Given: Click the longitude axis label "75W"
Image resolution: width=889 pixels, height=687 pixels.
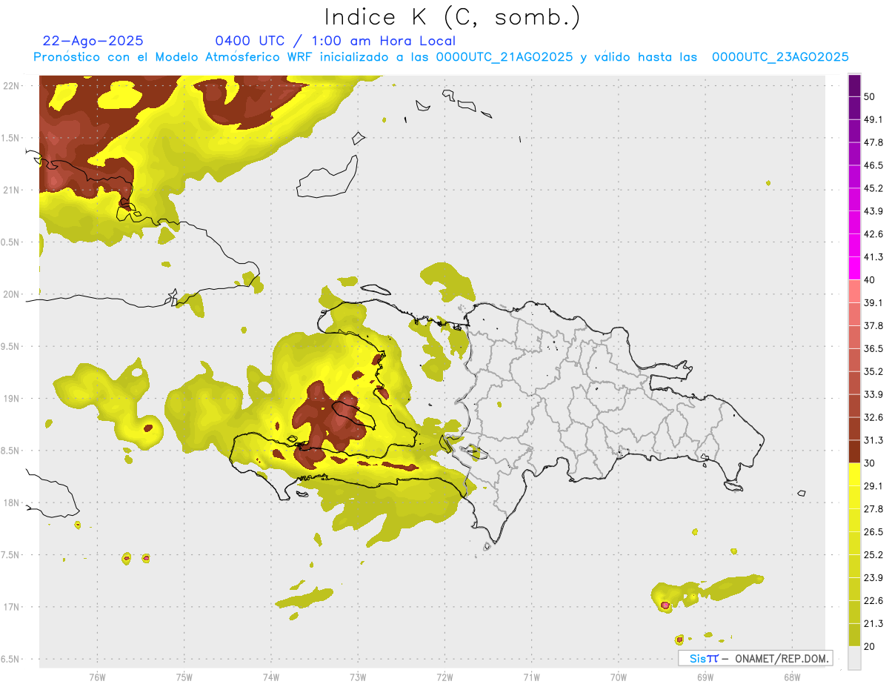Looking at the screenshot, I should (184, 677).
